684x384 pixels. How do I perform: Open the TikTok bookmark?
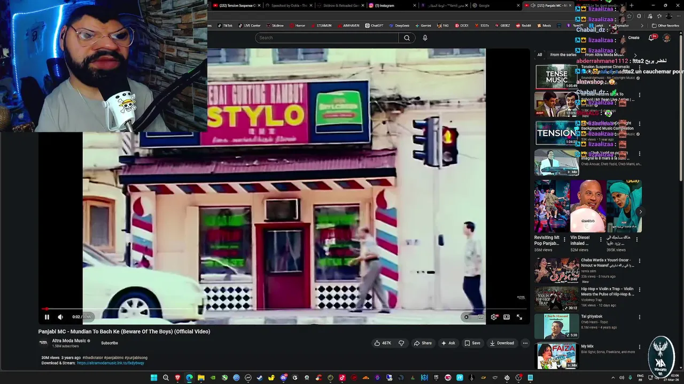(224, 25)
